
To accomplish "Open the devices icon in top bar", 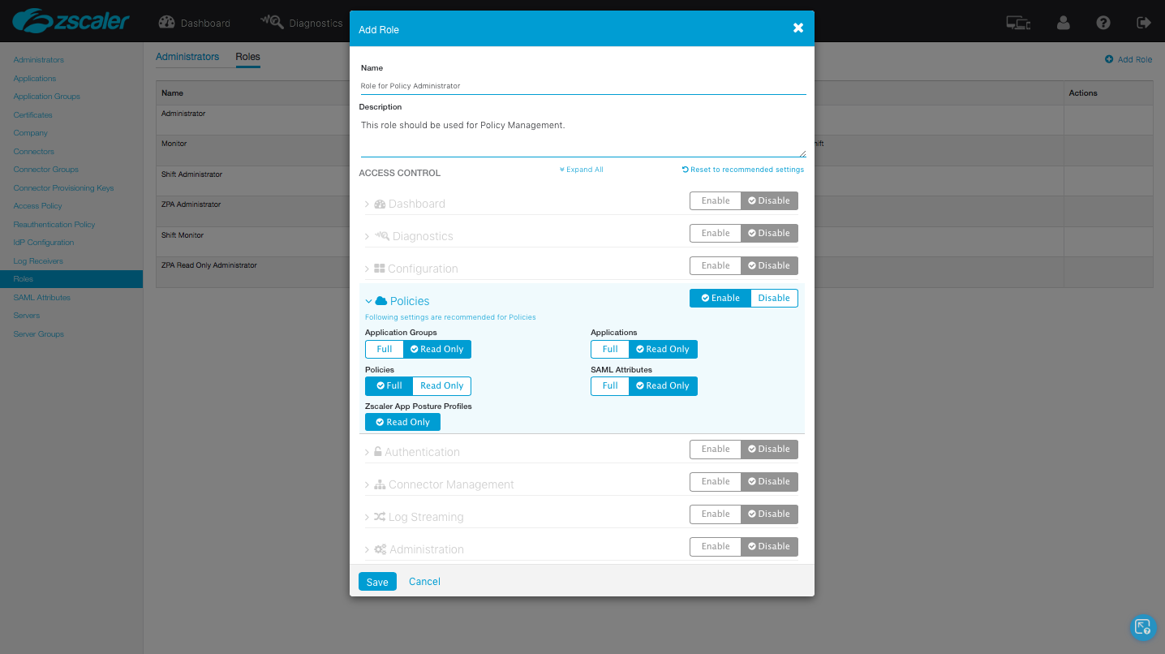I will [1018, 23].
